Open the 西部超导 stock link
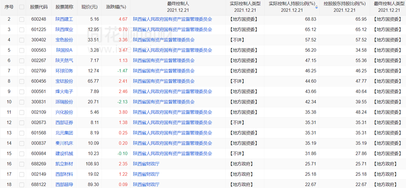The height and width of the screenshot is (188, 406). pos(64,185)
